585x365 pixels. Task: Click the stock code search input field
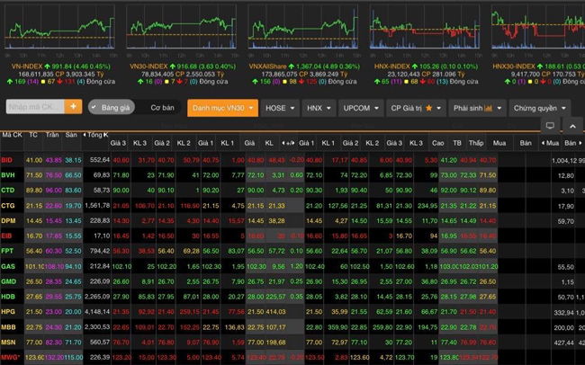click(x=35, y=107)
